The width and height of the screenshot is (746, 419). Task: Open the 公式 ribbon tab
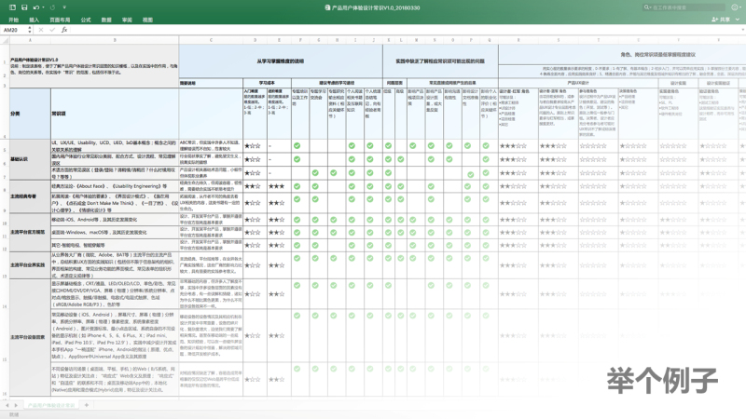[86, 20]
